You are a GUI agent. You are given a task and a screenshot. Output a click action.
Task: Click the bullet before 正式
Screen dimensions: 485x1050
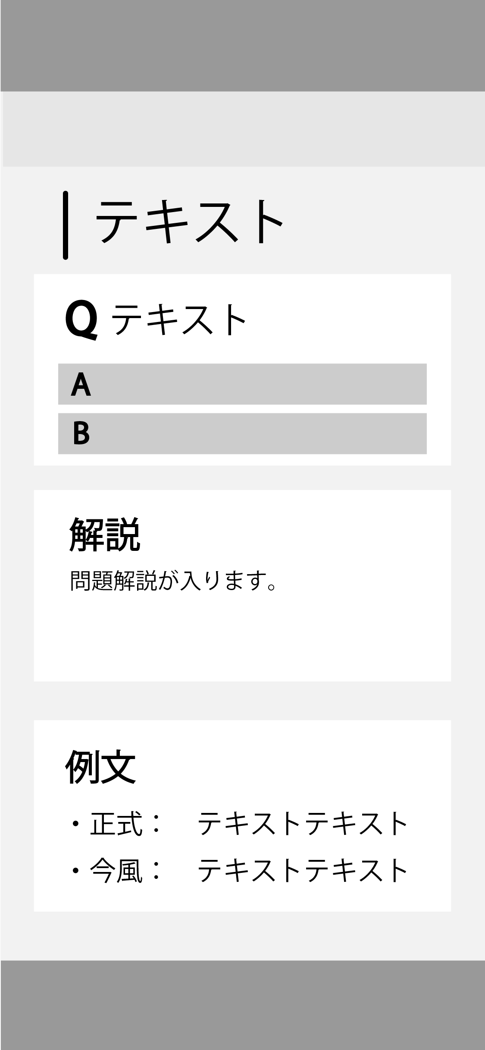click(x=76, y=824)
